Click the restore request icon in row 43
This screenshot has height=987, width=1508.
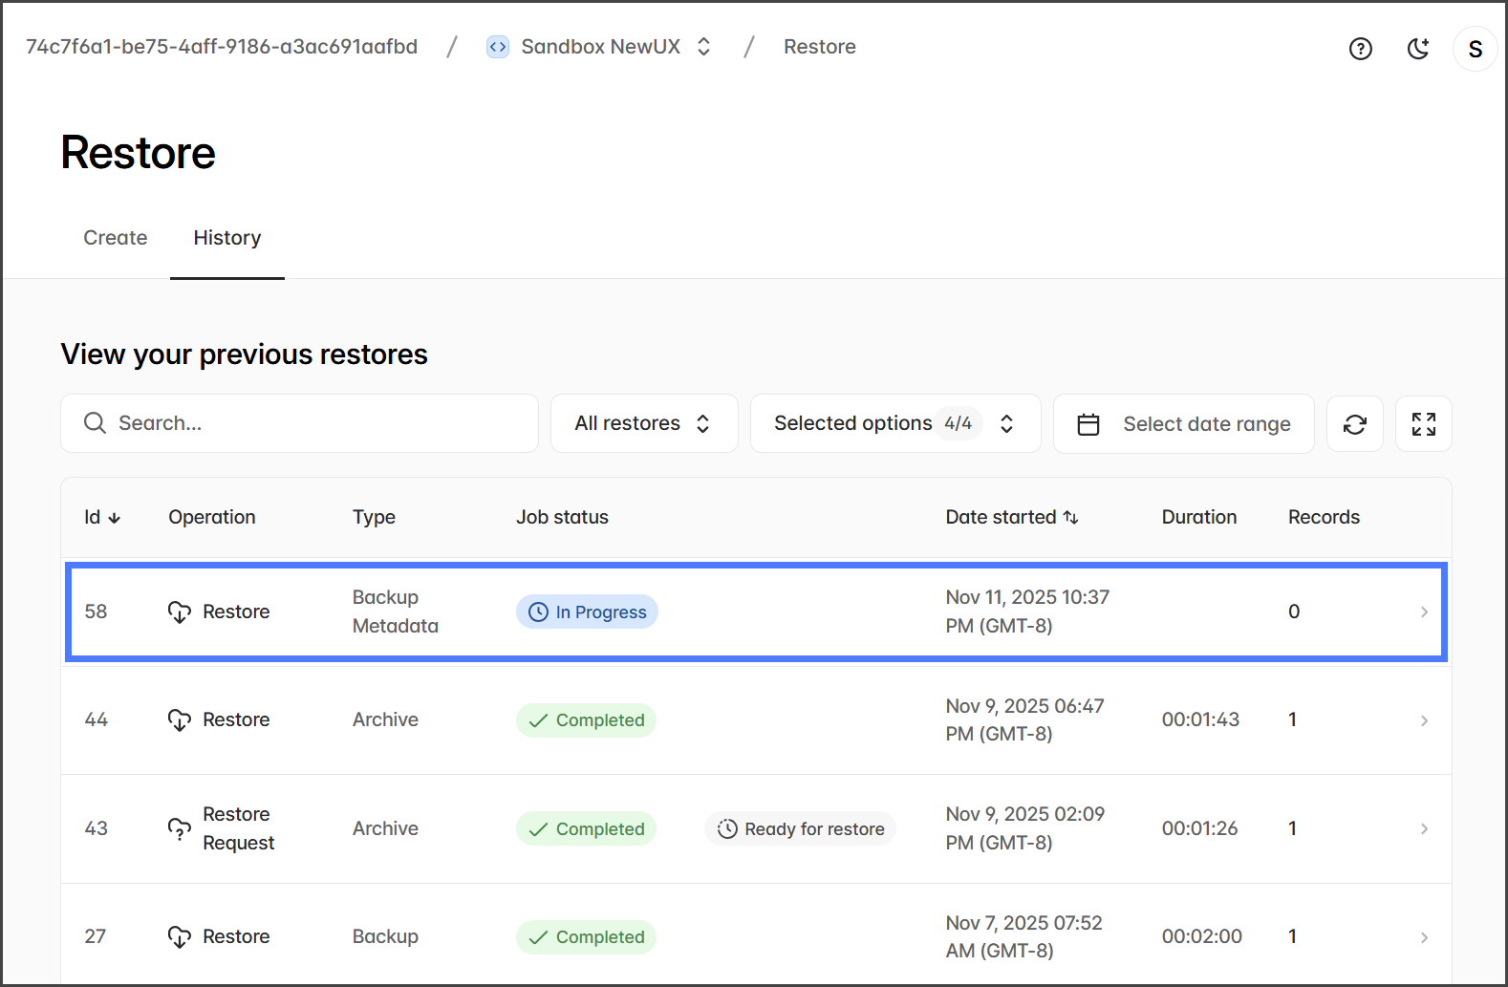coord(179,828)
